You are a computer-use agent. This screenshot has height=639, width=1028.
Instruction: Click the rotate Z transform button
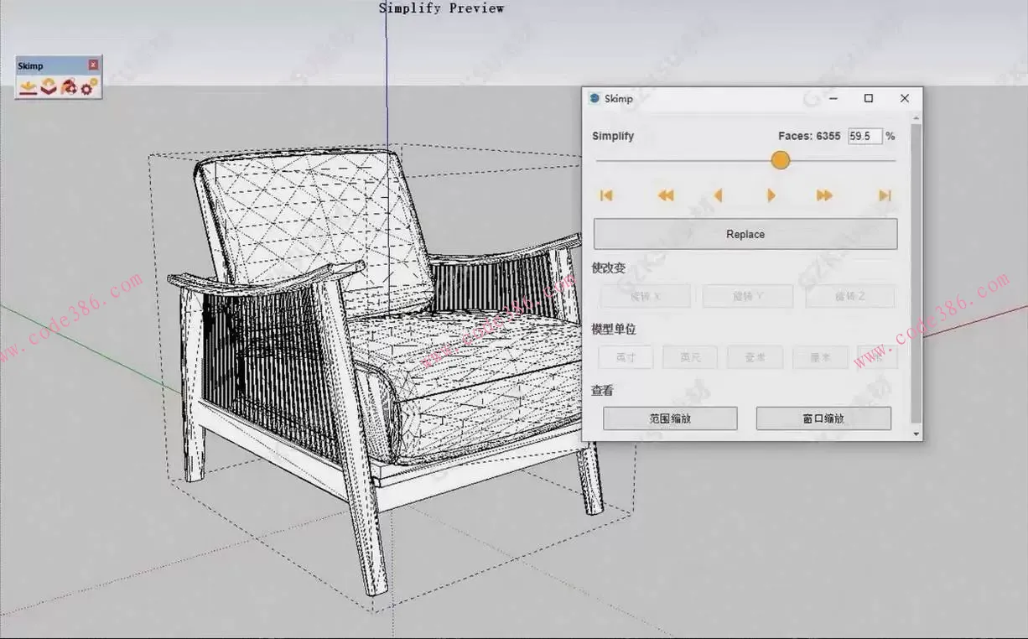(849, 296)
